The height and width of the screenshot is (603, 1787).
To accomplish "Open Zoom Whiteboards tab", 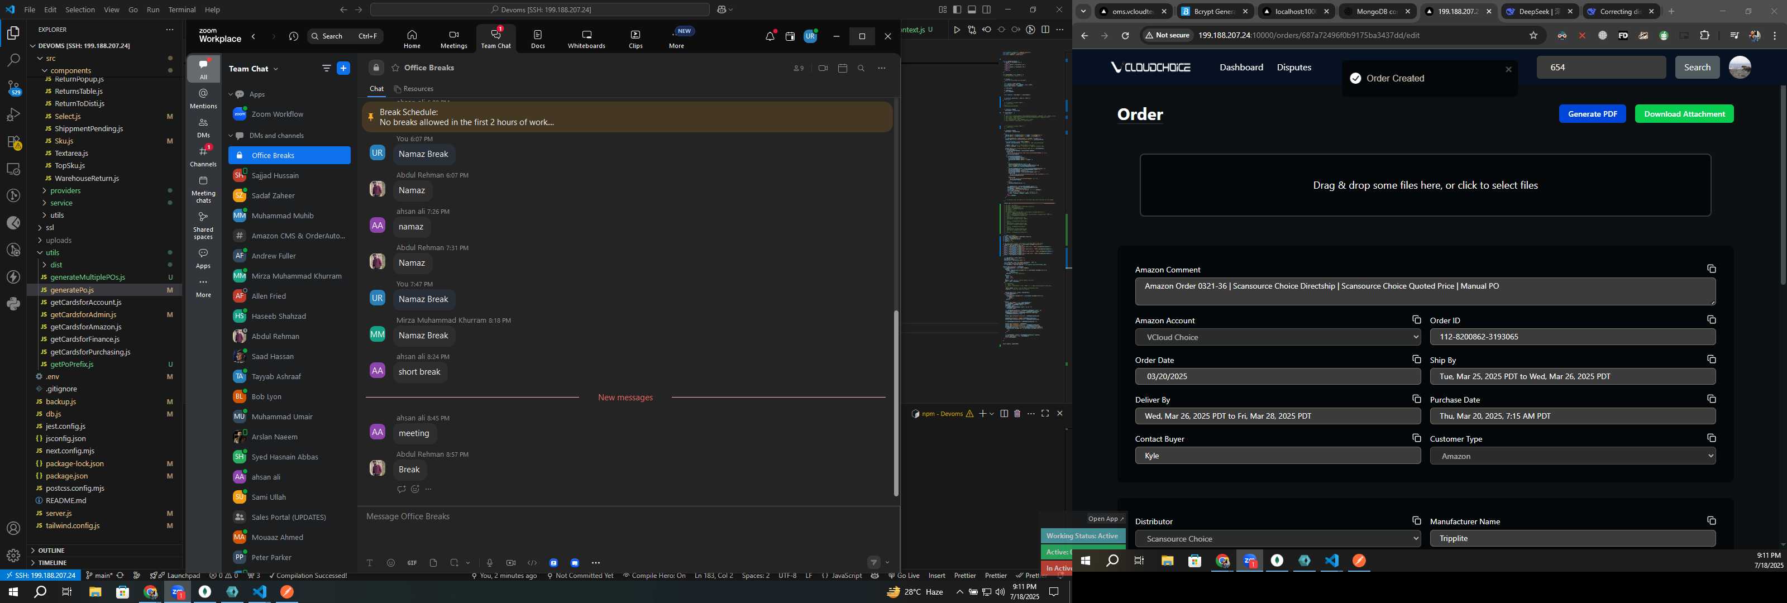I will (586, 39).
